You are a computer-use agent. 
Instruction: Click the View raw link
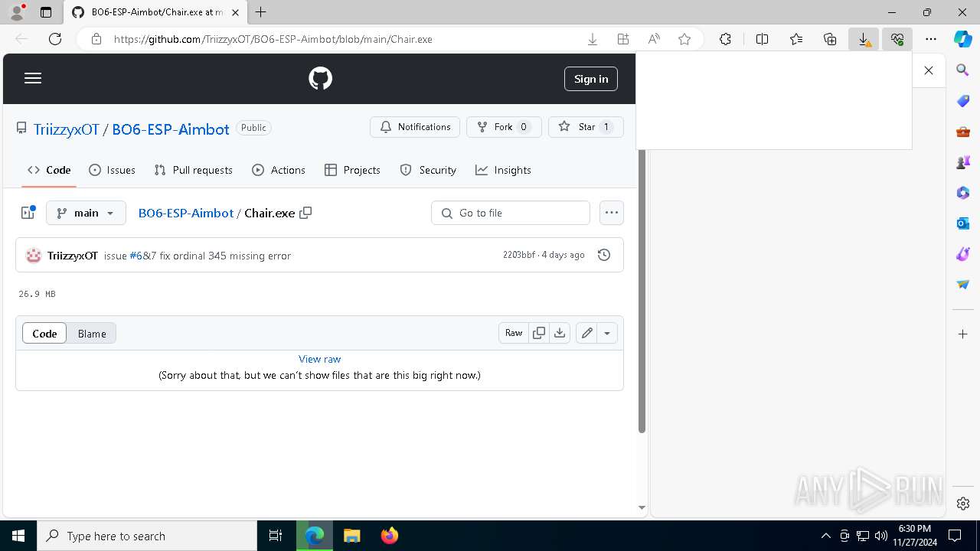click(x=320, y=359)
